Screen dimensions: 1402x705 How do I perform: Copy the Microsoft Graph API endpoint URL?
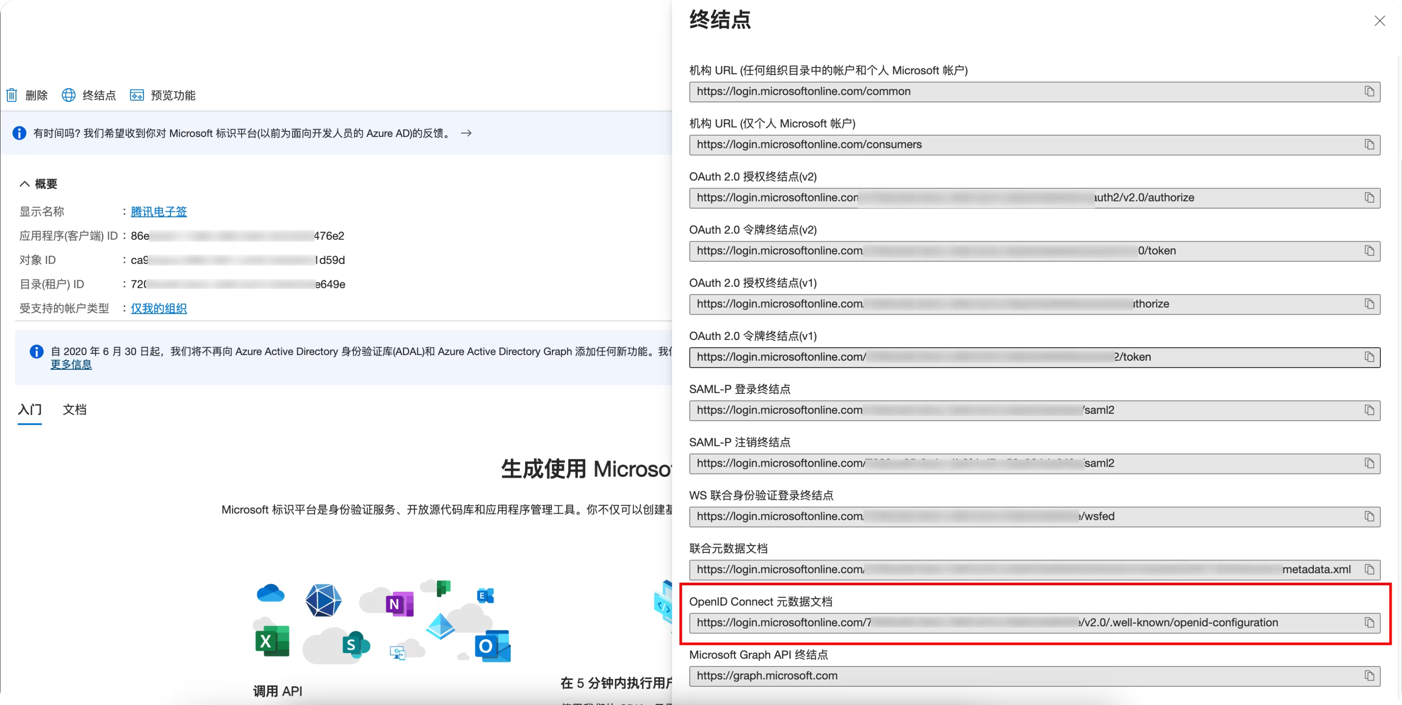click(x=1369, y=676)
